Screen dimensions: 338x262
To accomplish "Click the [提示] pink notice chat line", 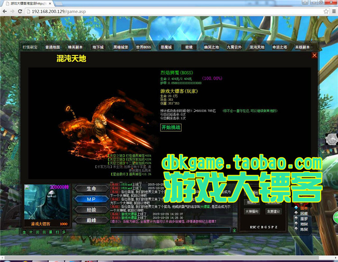I will click(x=163, y=221).
